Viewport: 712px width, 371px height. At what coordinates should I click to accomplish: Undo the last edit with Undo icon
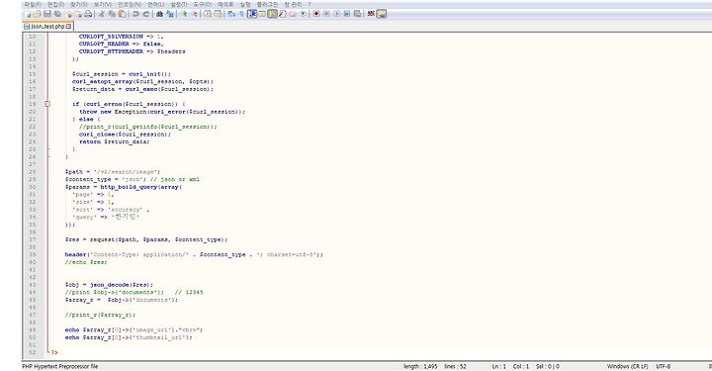pyautogui.click(x=135, y=14)
